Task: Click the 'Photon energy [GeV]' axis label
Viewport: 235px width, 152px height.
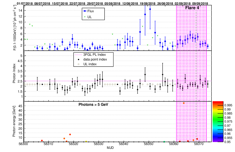Action: pos(14,121)
